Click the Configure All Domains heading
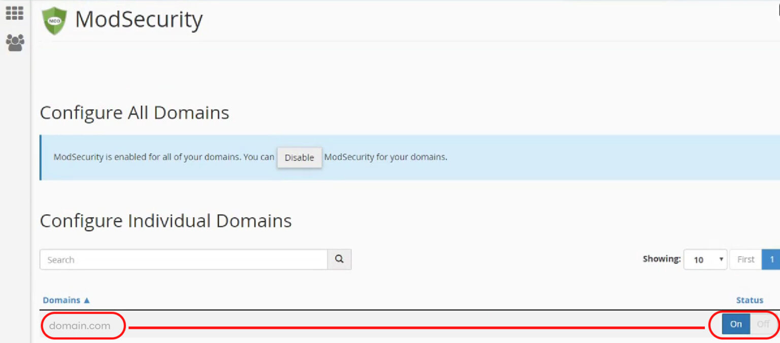This screenshot has height=343, width=780. pyautogui.click(x=135, y=112)
